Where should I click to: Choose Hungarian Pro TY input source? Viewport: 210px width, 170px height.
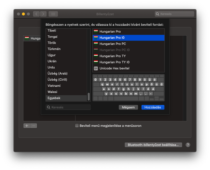click(x=129, y=56)
